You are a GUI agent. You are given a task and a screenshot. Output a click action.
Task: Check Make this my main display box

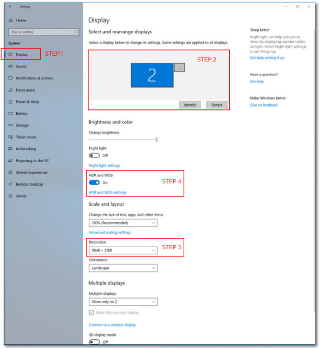(91, 312)
